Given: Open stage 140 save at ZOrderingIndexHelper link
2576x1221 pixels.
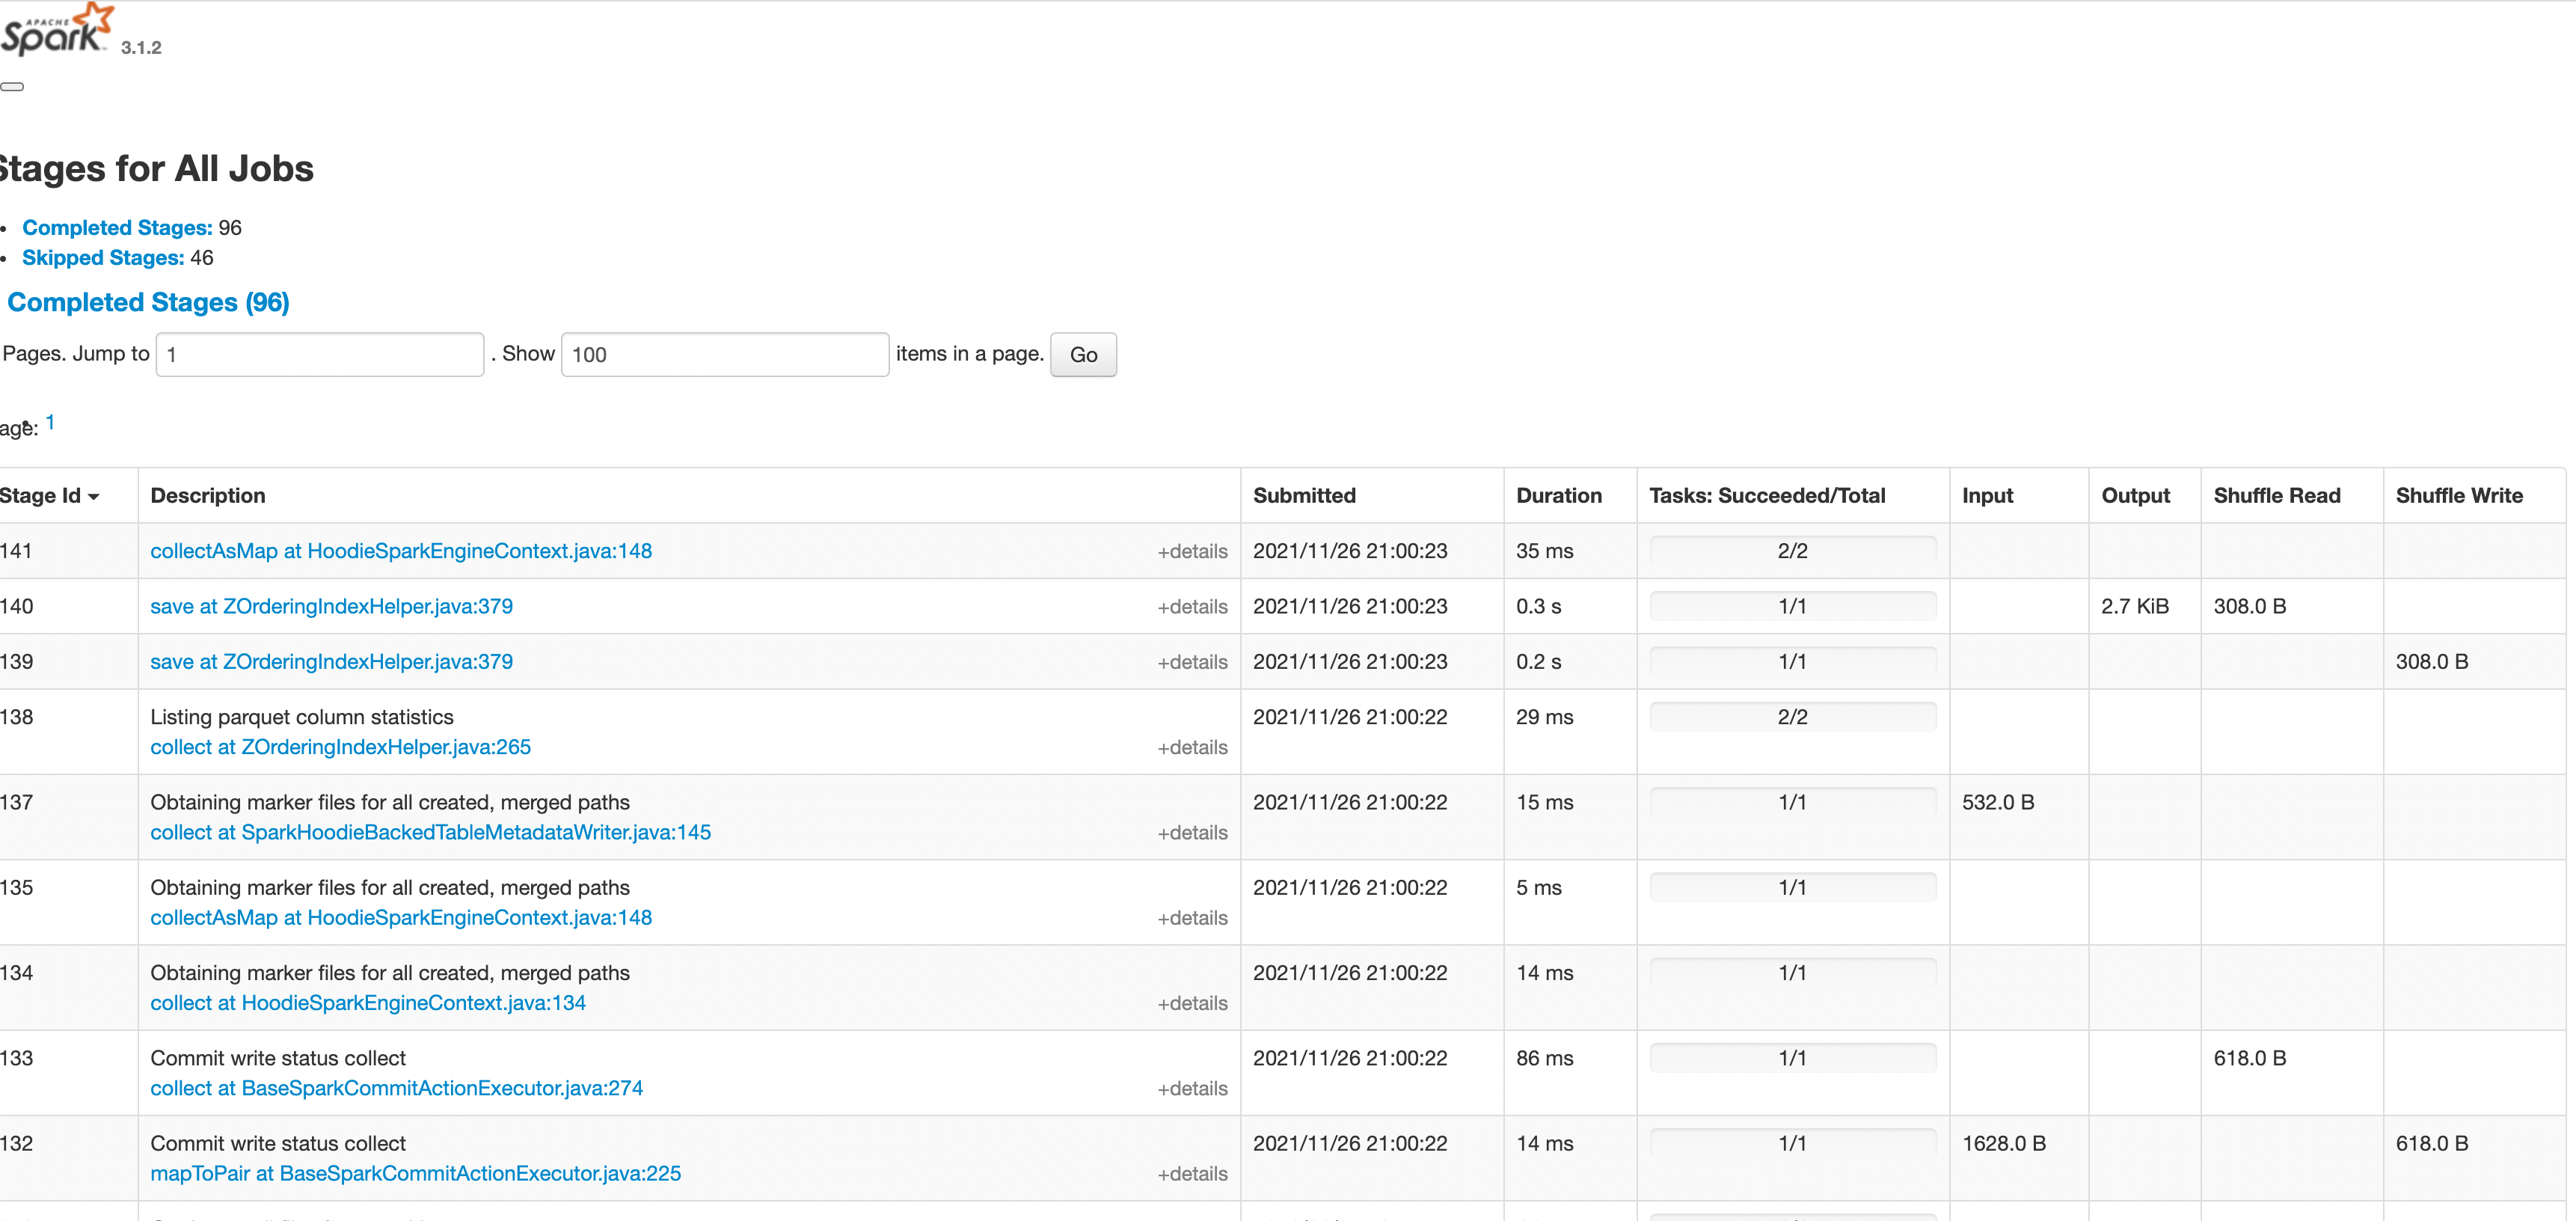Looking at the screenshot, I should [331, 606].
